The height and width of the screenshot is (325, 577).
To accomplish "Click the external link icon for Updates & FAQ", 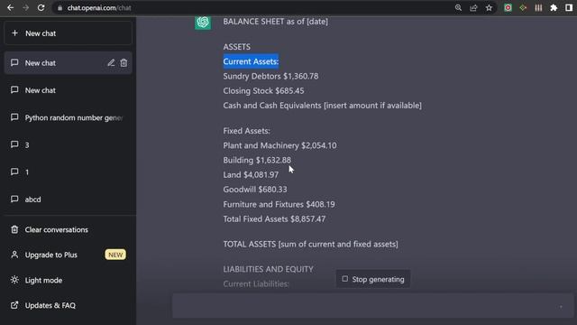I will (14, 305).
